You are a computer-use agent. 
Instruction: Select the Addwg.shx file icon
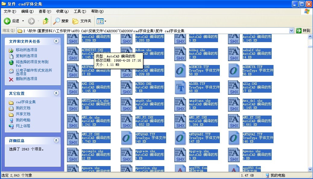[x=180, y=54]
